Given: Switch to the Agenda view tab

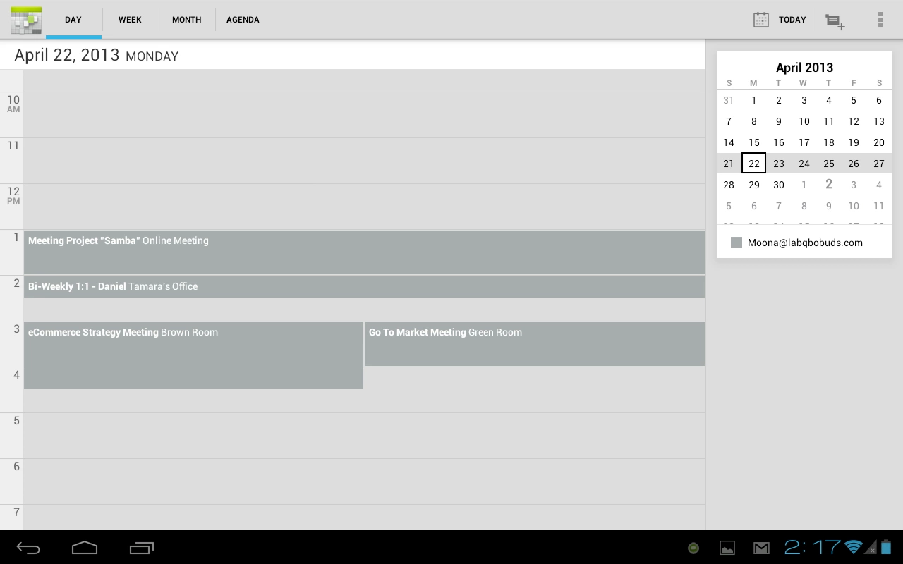Looking at the screenshot, I should 243,20.
